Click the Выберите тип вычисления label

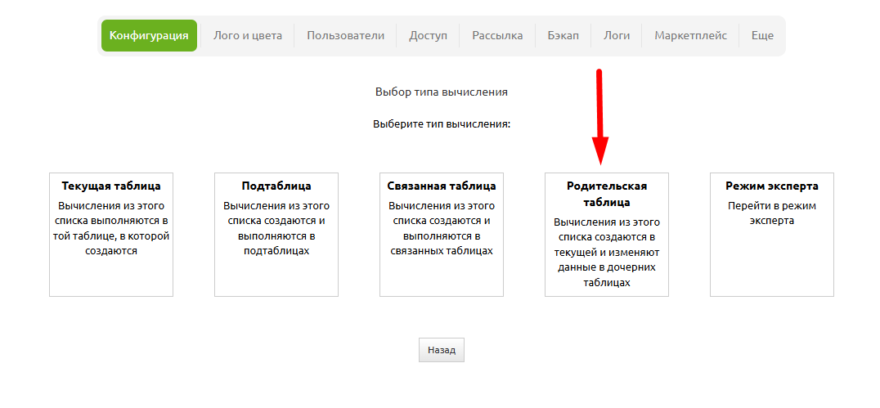coord(442,124)
